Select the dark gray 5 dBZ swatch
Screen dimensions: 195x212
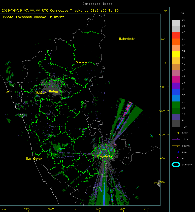[176, 124]
